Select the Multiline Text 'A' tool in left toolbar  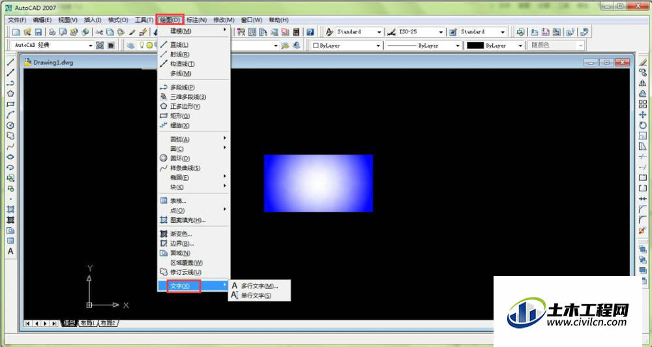coord(10,251)
